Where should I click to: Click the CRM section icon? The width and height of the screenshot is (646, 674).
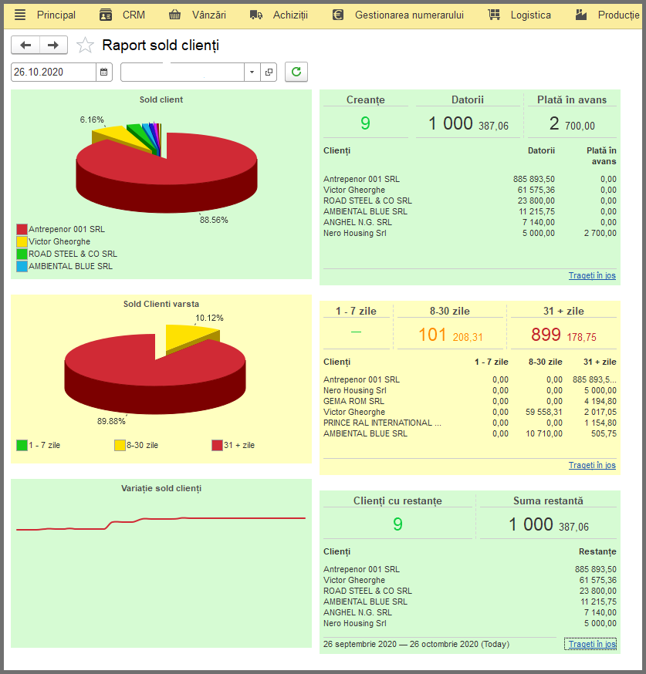tap(106, 15)
